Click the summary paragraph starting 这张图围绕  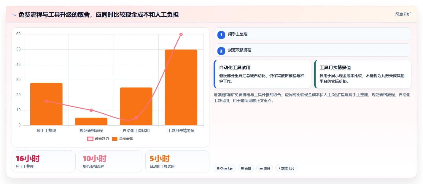pyautogui.click(x=312, y=98)
